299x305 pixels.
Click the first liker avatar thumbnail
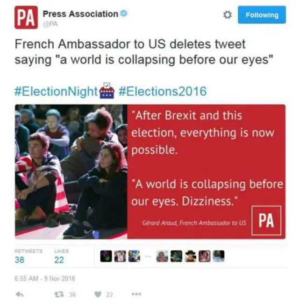click(106, 256)
